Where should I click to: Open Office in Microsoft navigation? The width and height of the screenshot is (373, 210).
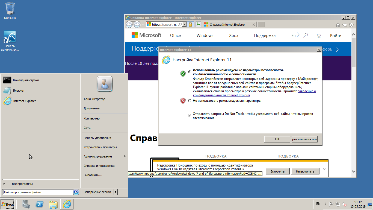pyautogui.click(x=175, y=36)
